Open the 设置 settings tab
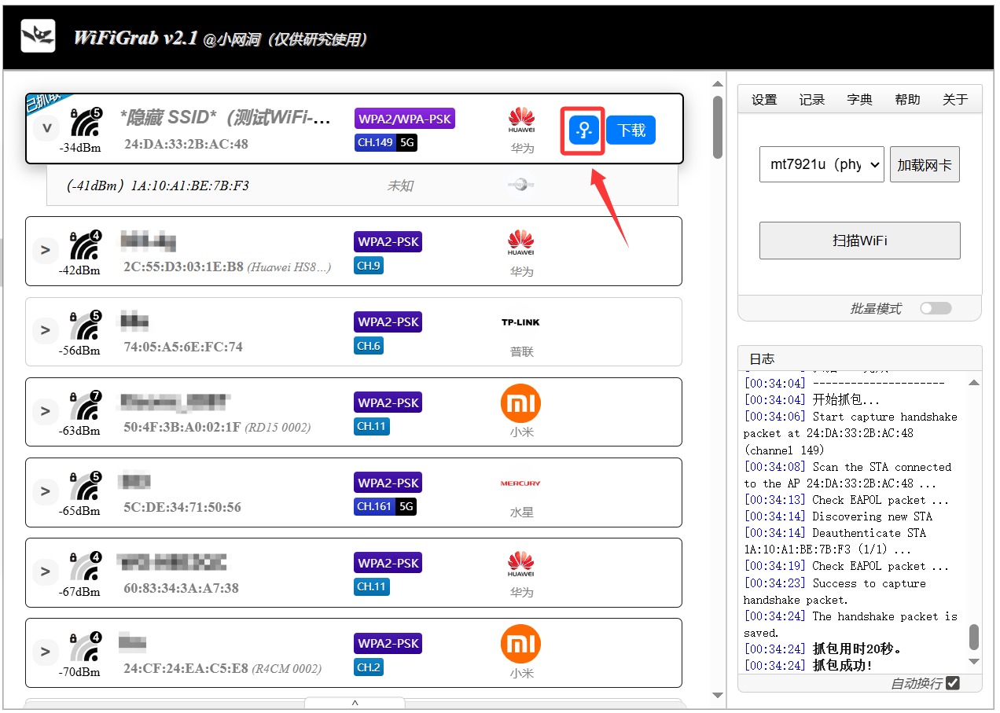 [764, 99]
